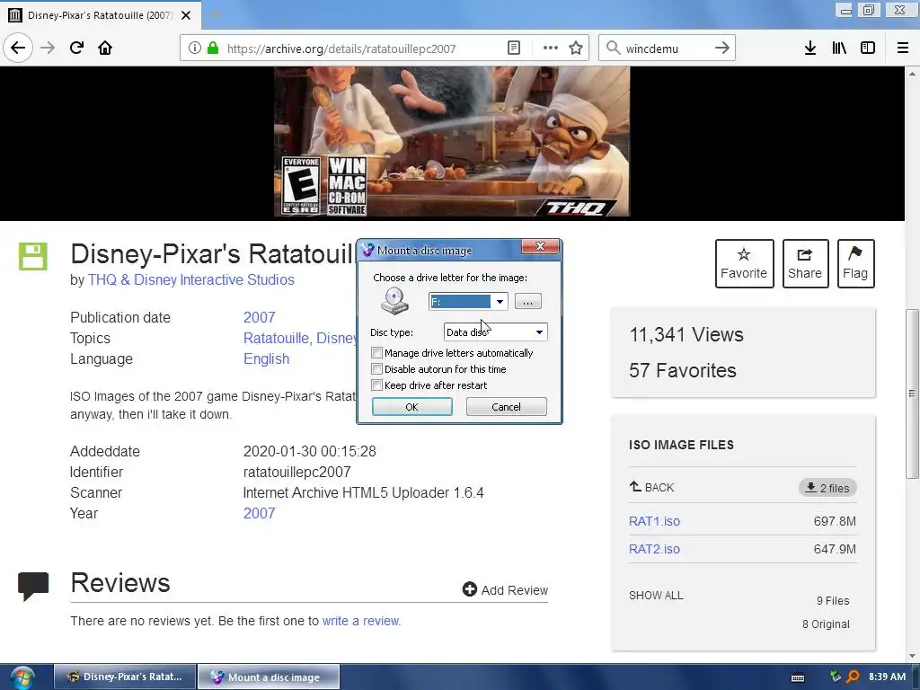The image size is (920, 690).
Task: Submit the wincdemu search arrow
Action: (x=722, y=49)
